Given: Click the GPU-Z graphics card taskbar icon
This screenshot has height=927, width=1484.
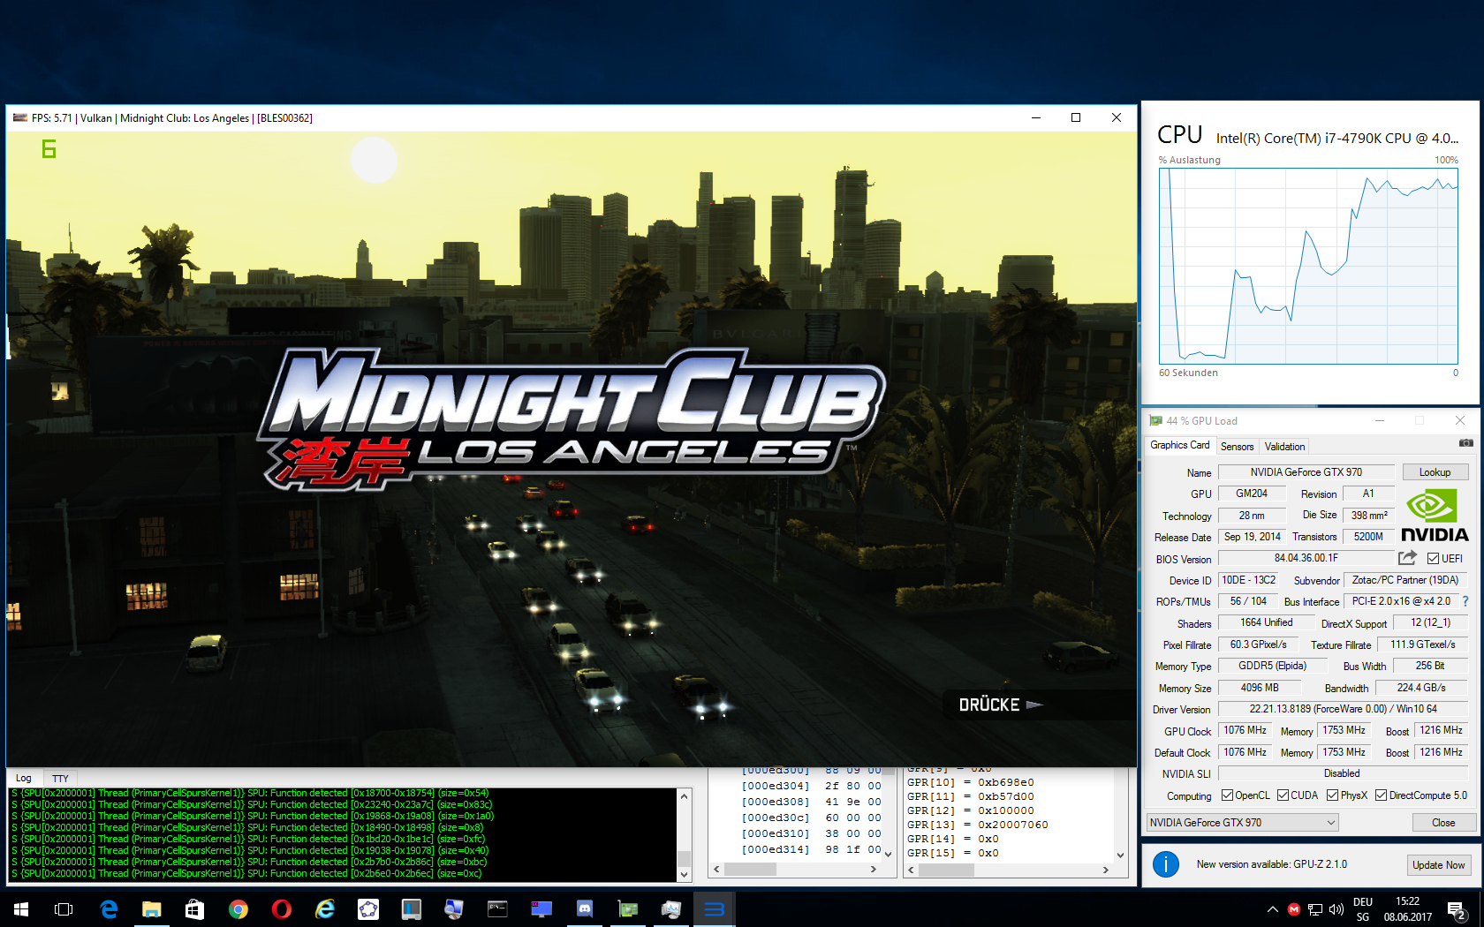Looking at the screenshot, I should click(x=627, y=908).
